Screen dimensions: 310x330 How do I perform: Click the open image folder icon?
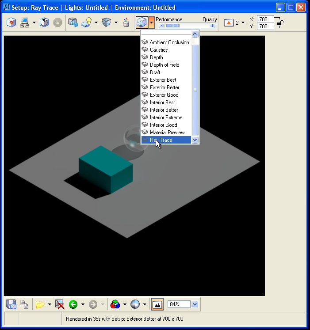pyautogui.click(x=40, y=304)
